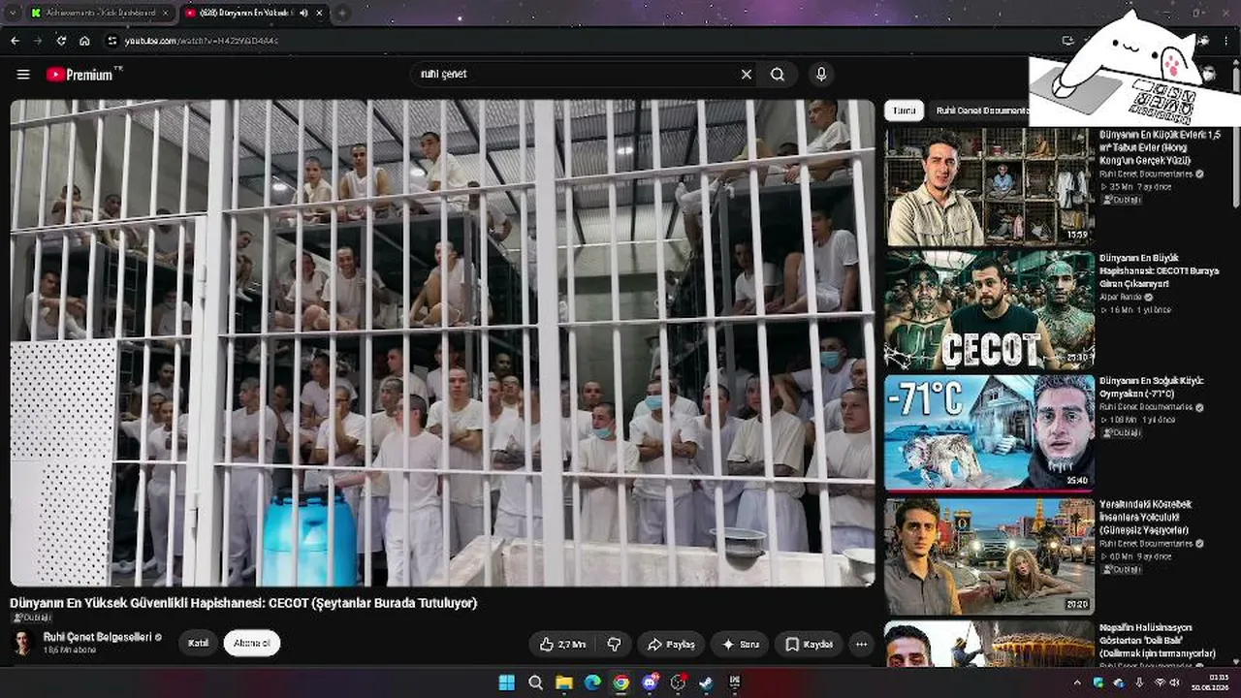Join the channel with Katıl
1241x698 pixels.
199,644
